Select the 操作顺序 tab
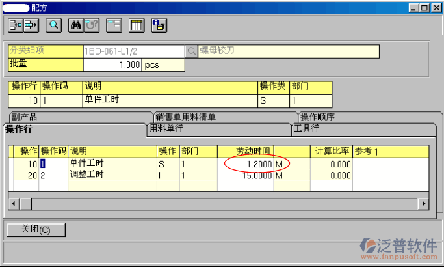Viewport: 444px width, 267px height. coord(317,117)
